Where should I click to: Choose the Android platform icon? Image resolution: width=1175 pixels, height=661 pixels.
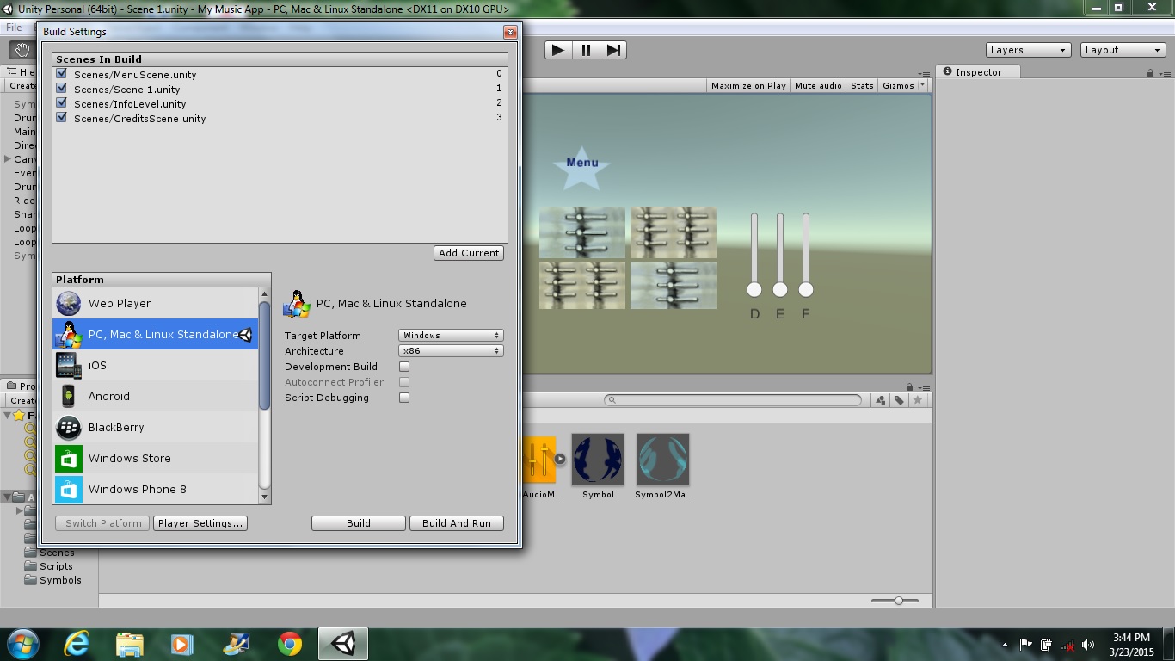(x=69, y=396)
